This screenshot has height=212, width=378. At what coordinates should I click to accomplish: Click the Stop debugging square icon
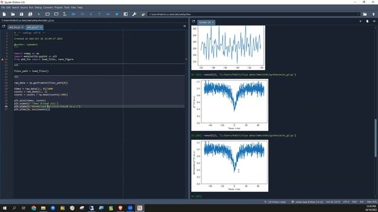point(117,14)
